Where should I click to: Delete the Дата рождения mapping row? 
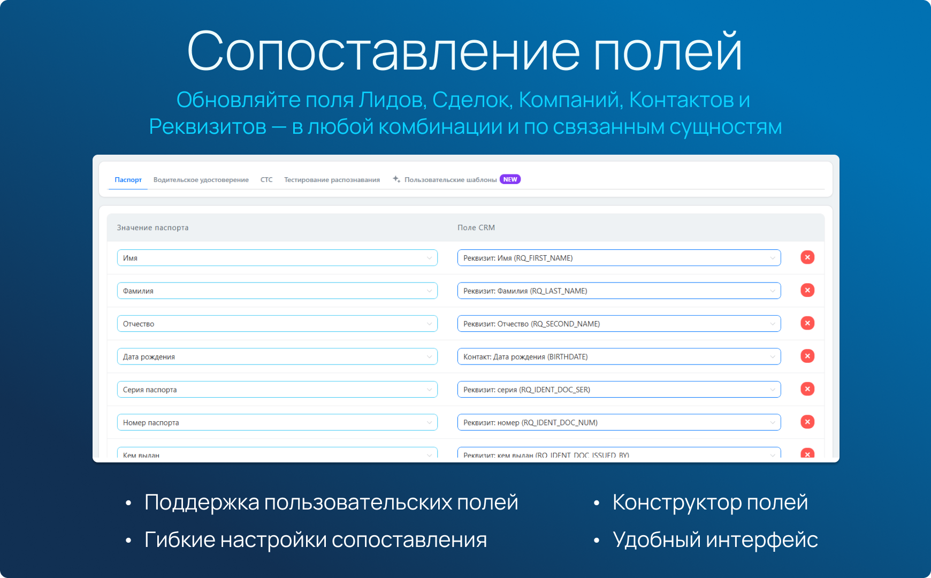(x=807, y=356)
